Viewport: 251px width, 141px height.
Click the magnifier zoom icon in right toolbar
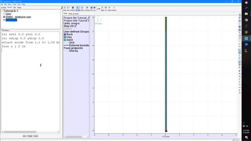(x=240, y=33)
